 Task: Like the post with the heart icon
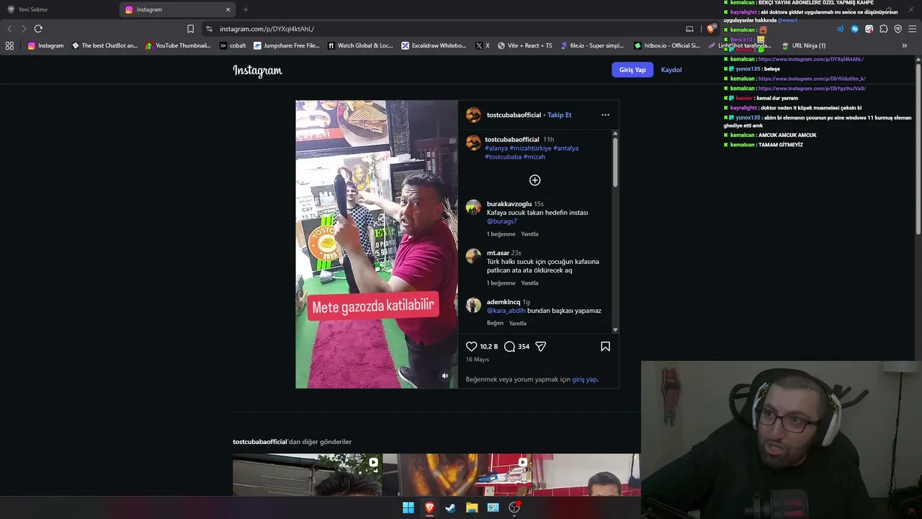(x=472, y=347)
